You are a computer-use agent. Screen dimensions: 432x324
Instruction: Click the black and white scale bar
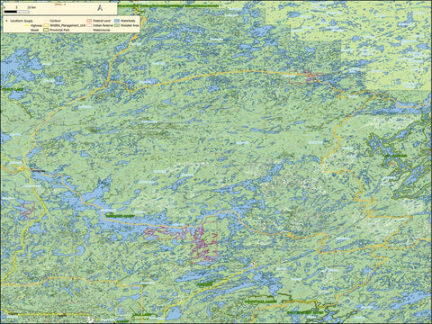pos(17,12)
